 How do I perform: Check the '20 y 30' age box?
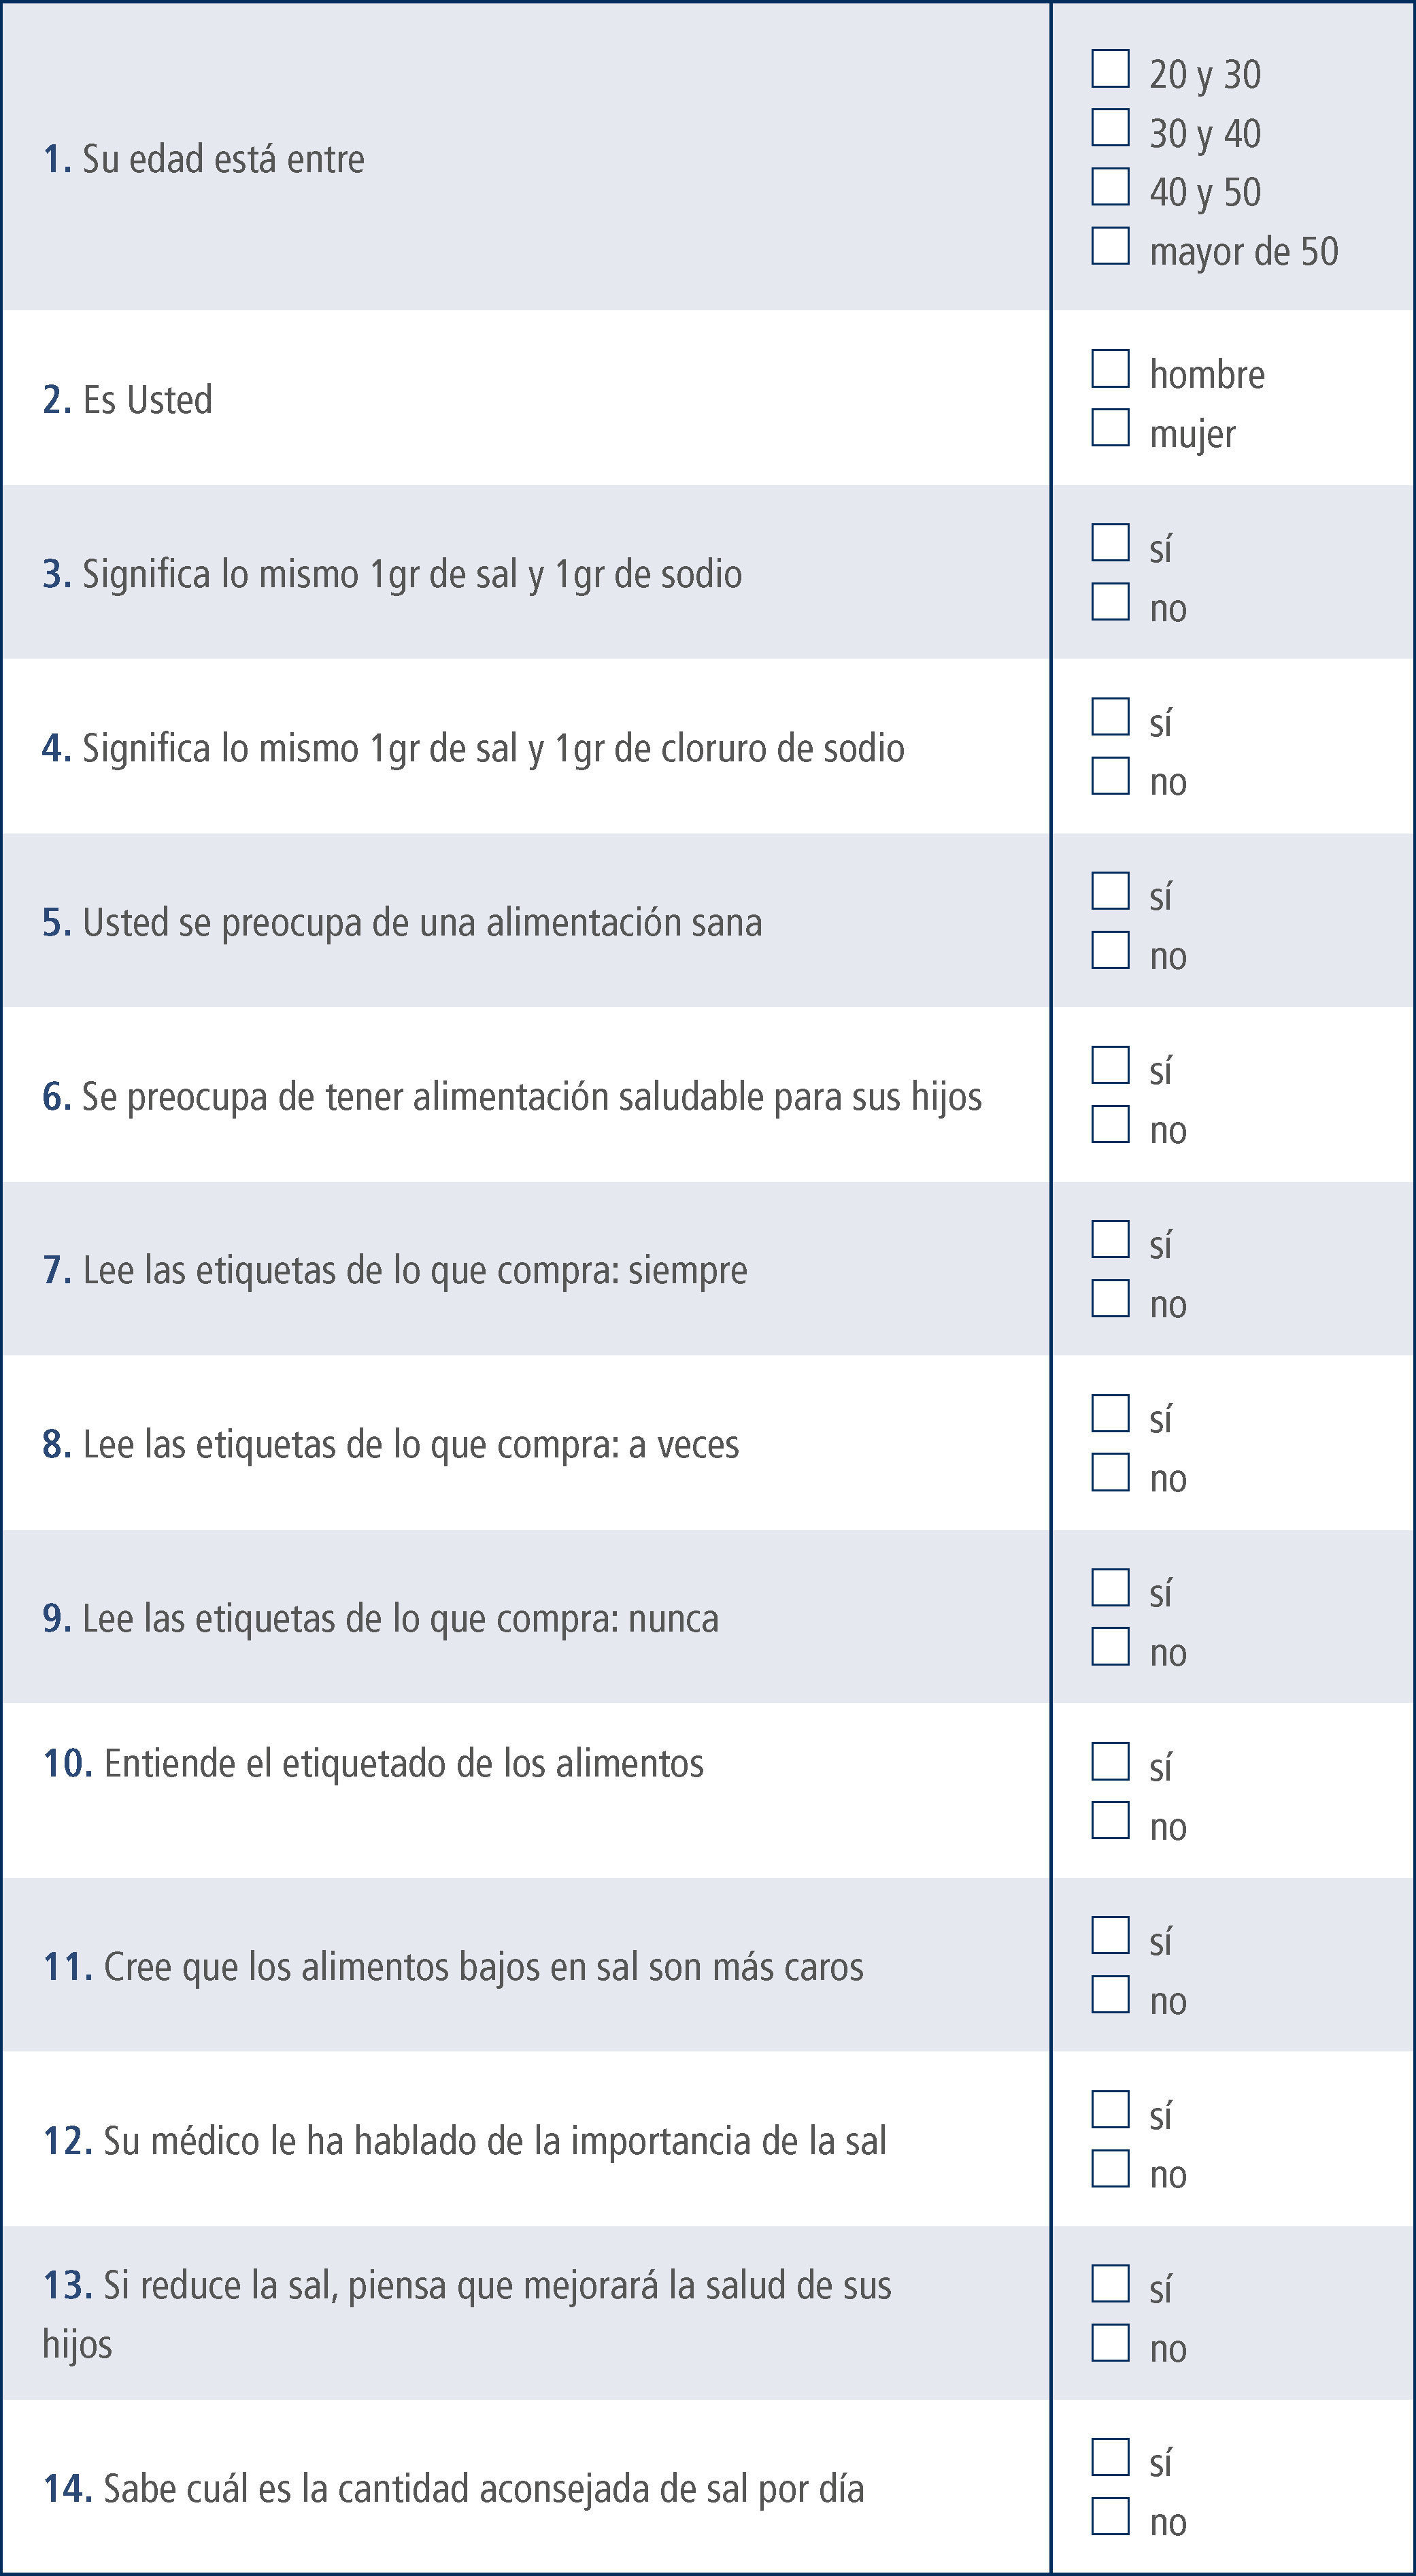pos(1110,69)
